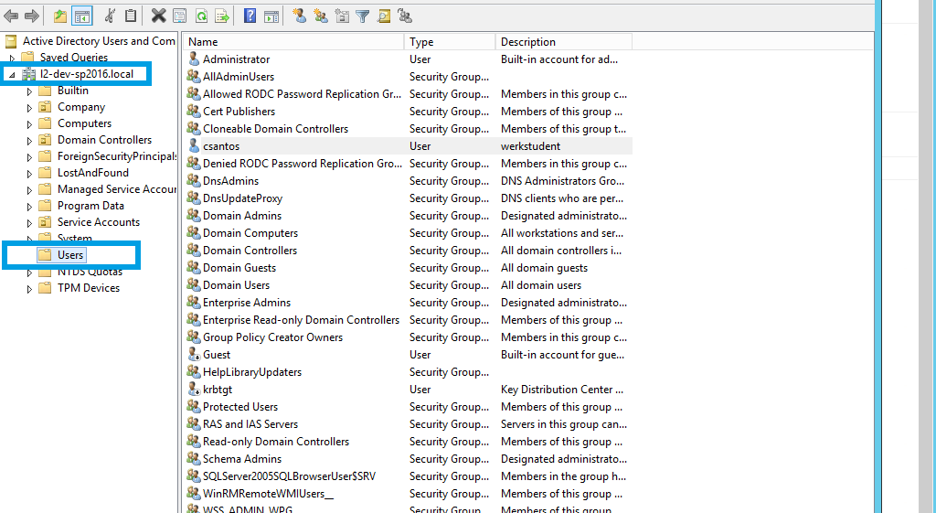The image size is (936, 513).
Task: Click the Export List toolbar icon
Action: tap(221, 16)
